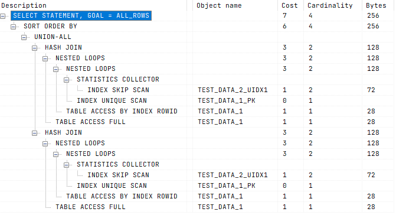Collapse the second HASH JOIN node
This screenshot has width=396, height=215.
click(x=35, y=133)
